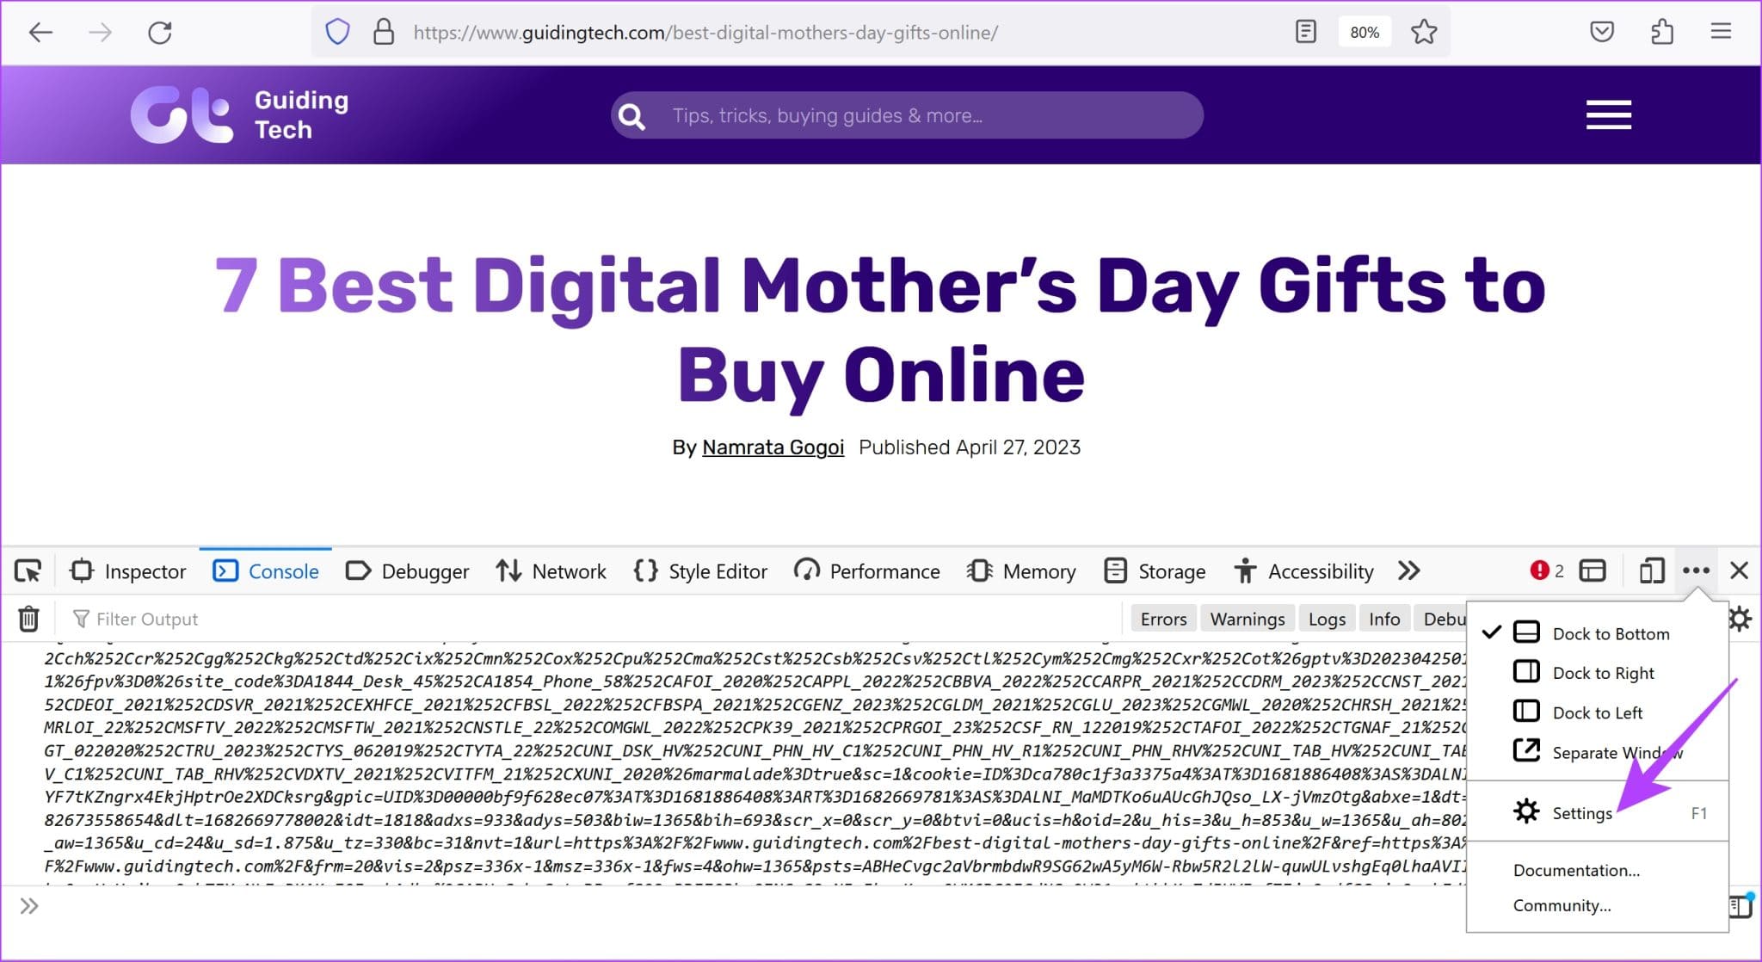Viewport: 1762px width, 962px height.
Task: Click the Inspector panel icon
Action: tap(78, 570)
